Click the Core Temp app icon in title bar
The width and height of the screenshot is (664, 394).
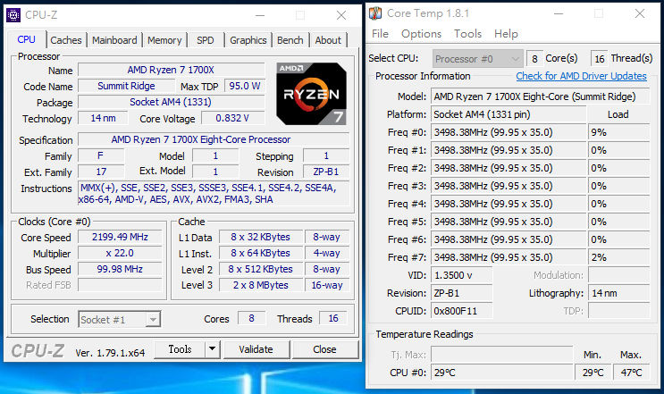coord(375,13)
